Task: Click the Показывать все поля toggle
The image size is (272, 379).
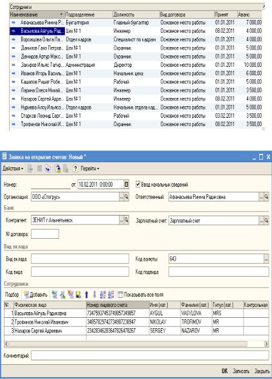Action: tap(141, 295)
